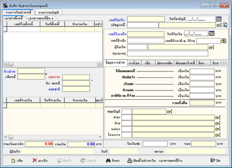Click right arrow of lower grid scrollbar

pos(100,137)
